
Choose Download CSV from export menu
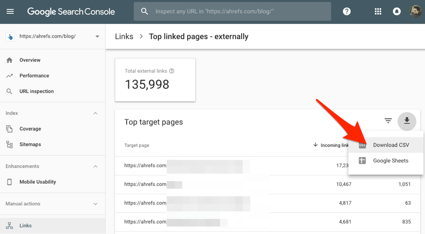(386, 145)
